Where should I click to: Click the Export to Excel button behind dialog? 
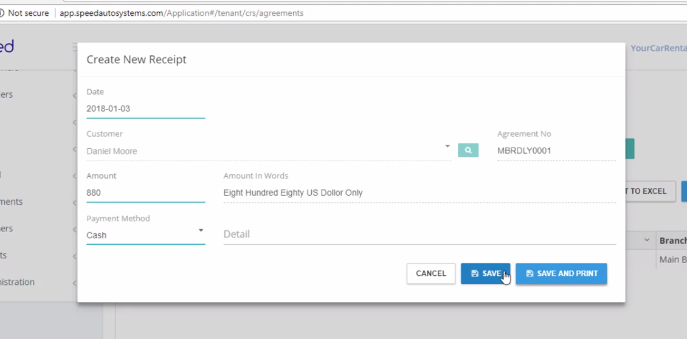click(650, 191)
